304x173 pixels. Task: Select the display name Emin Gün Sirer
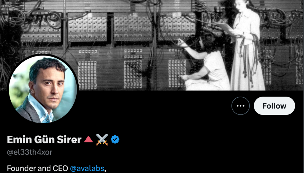[x=44, y=139]
